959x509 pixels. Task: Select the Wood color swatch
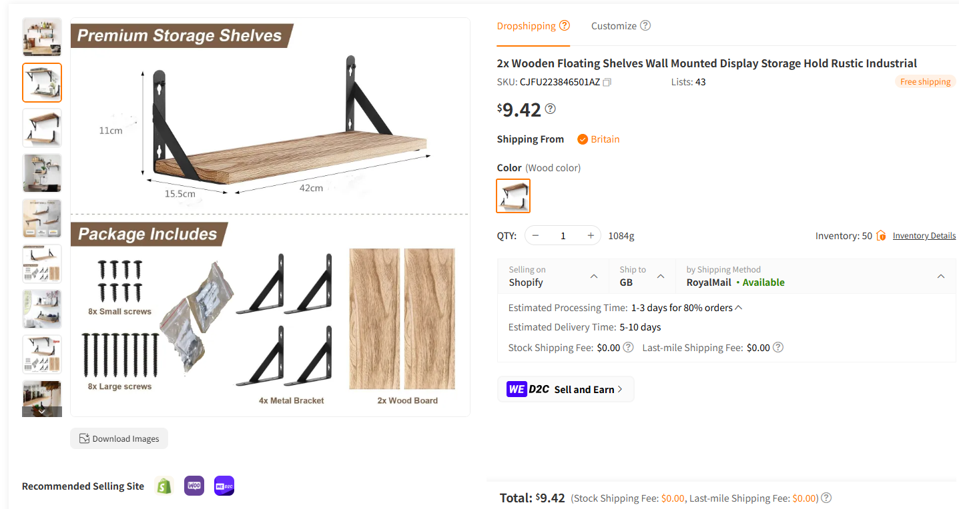pyautogui.click(x=513, y=195)
